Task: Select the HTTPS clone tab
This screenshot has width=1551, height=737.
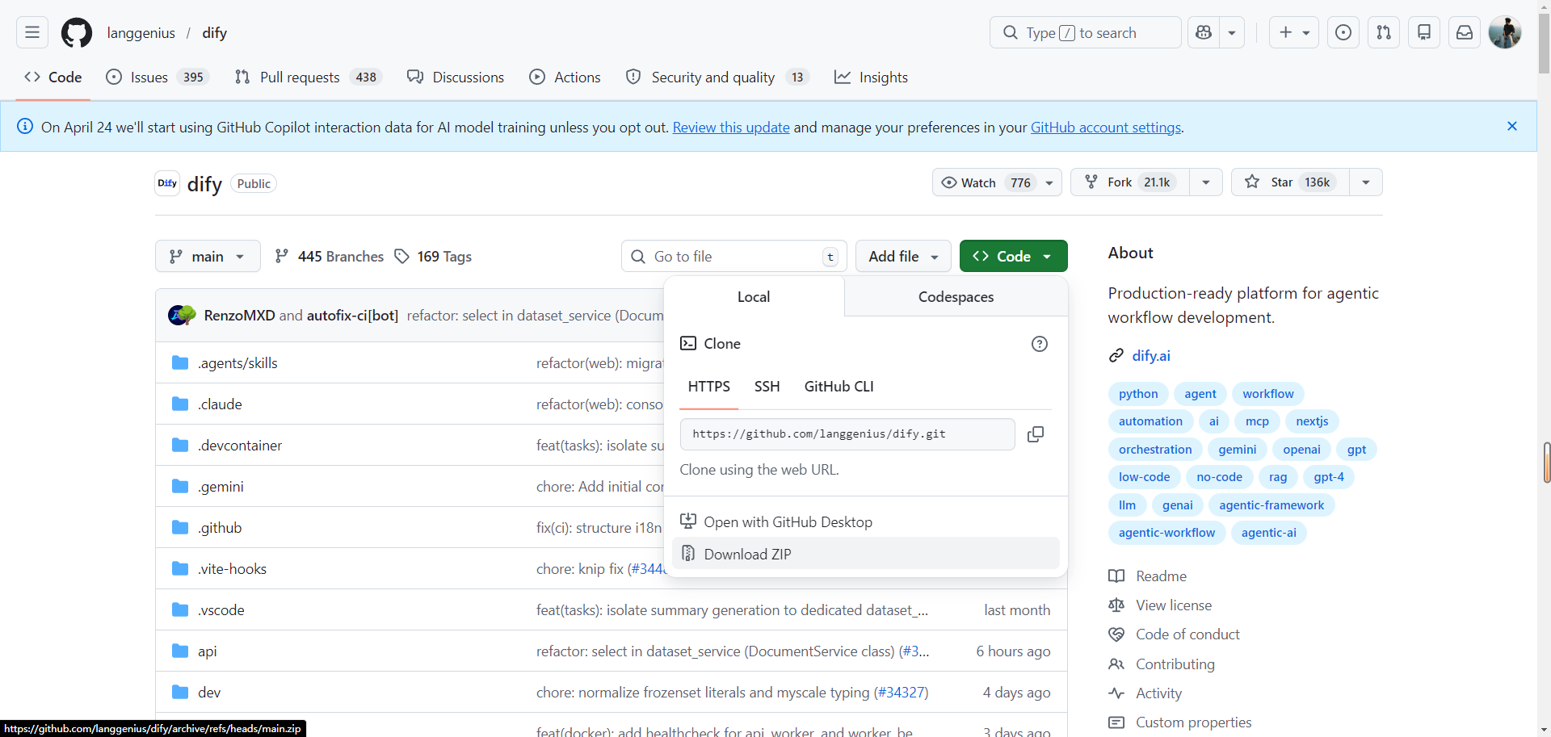Action: tap(709, 387)
